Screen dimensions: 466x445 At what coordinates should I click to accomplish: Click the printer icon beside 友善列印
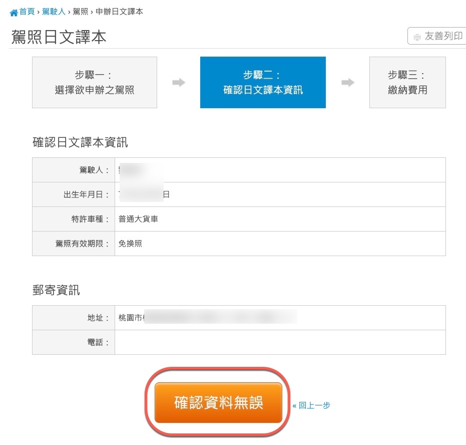point(417,37)
